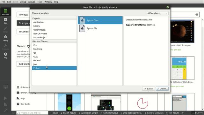Click the Blogs RSS icon
This screenshot has height=115, width=204.
18,98
